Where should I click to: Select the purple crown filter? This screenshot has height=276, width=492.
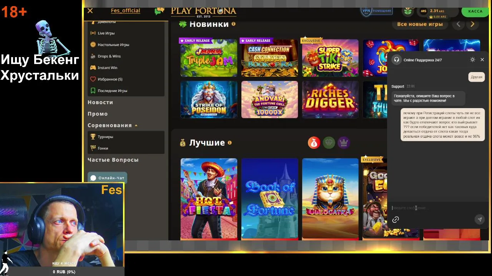point(343,143)
